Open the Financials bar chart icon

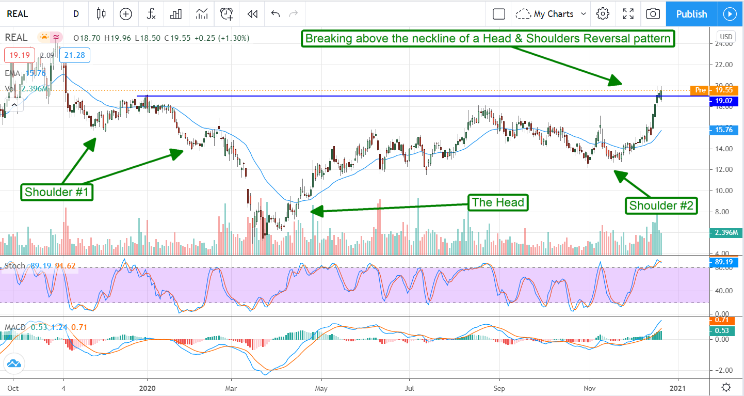tap(176, 14)
